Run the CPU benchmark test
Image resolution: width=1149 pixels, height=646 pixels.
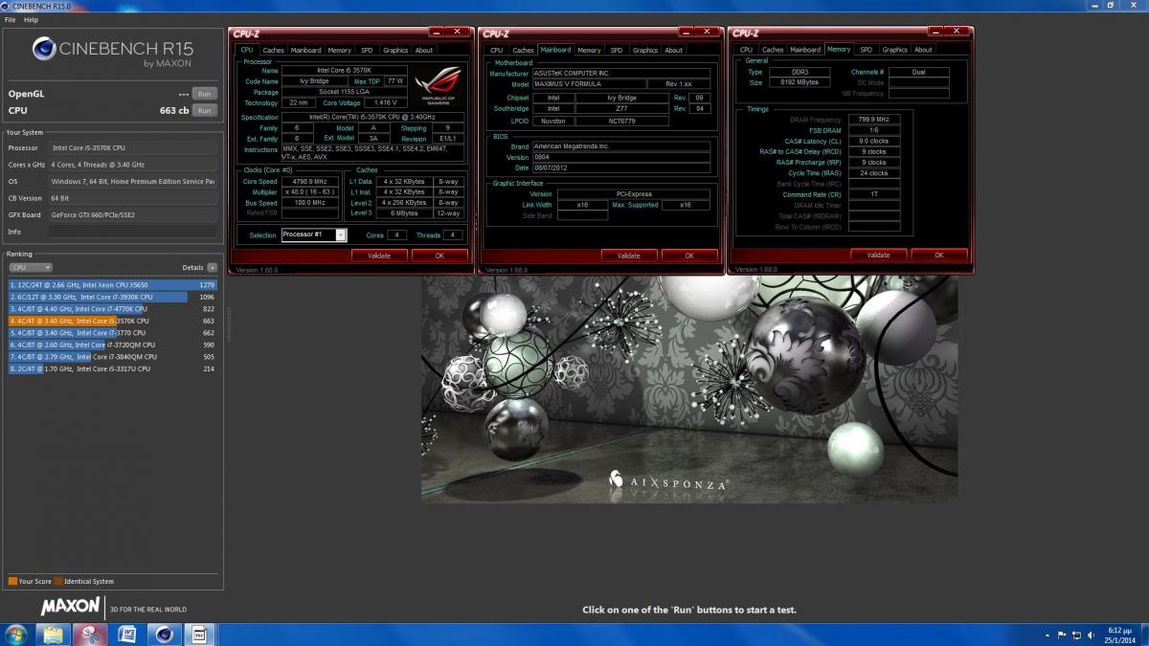coord(204,110)
